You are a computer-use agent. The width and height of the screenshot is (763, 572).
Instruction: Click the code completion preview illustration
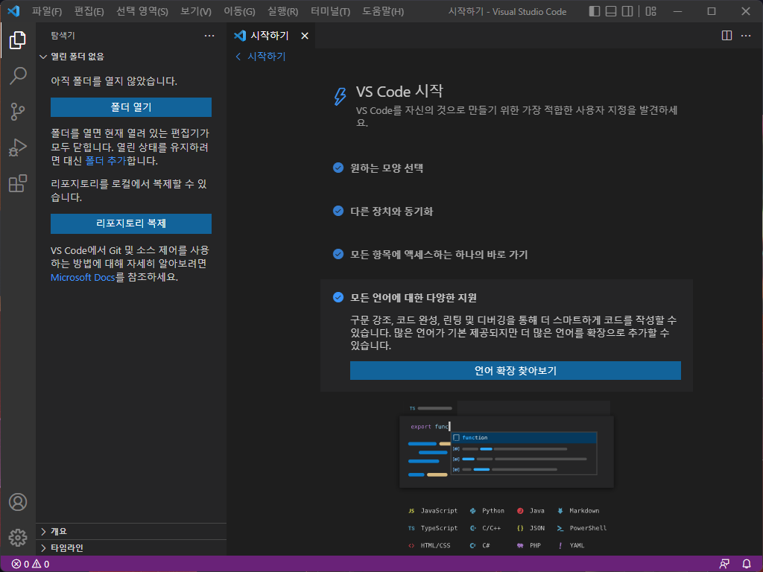pos(507,445)
